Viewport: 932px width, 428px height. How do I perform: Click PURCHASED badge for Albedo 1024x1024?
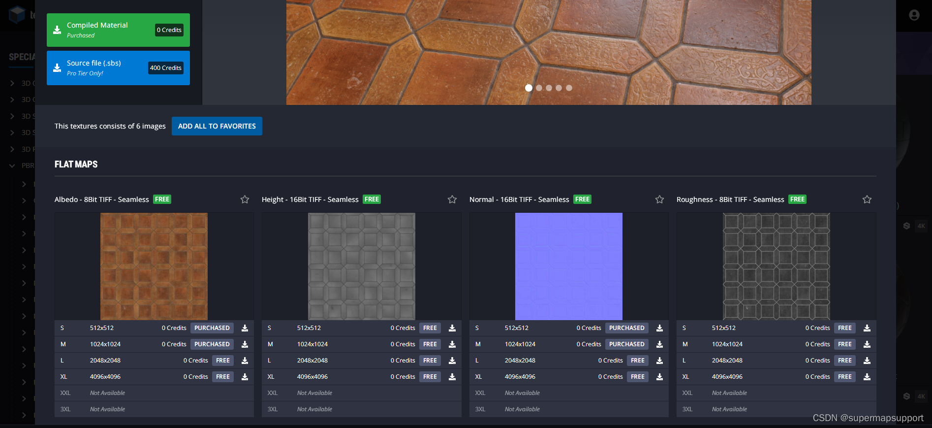[212, 344]
